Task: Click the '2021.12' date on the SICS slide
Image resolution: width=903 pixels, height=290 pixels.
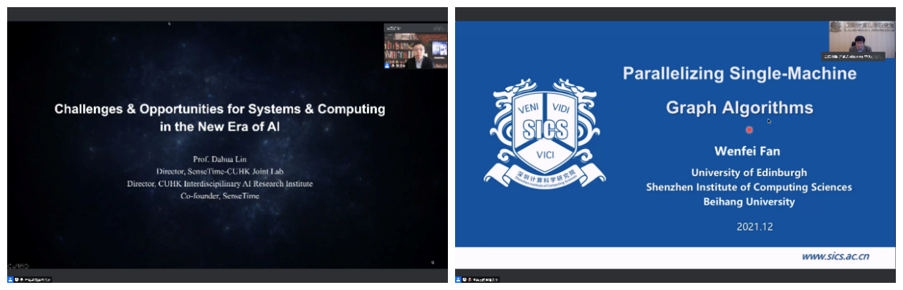Action: 754,226
